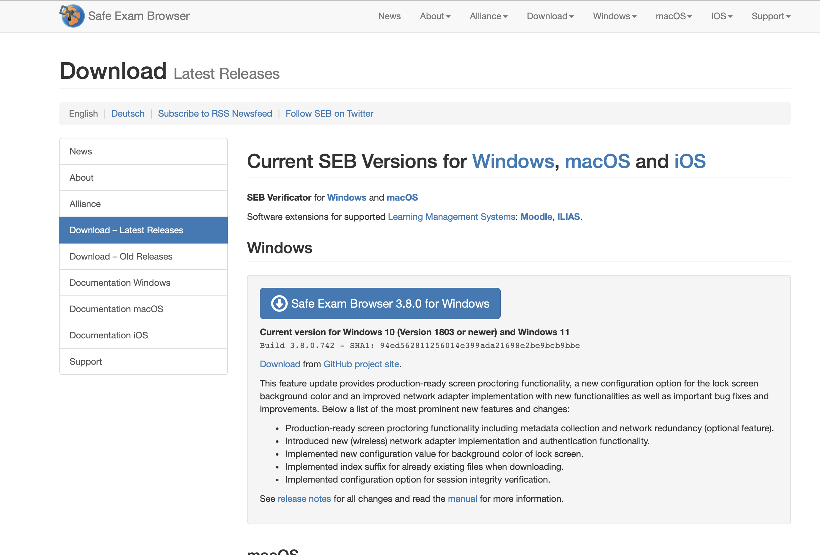This screenshot has height=555, width=820.
Task: Expand the macOS navigation dropdown
Action: [x=674, y=16]
